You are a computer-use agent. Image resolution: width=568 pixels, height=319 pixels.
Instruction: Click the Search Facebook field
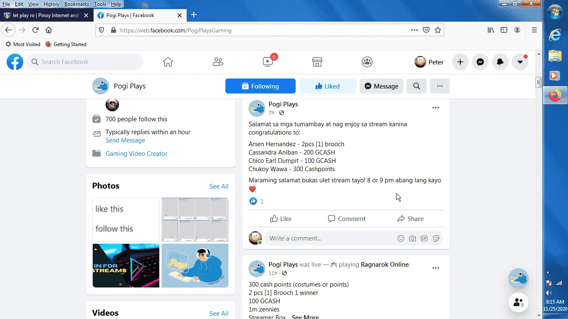click(x=85, y=62)
